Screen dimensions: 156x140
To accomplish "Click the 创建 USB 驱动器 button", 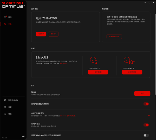I will click(114, 37).
